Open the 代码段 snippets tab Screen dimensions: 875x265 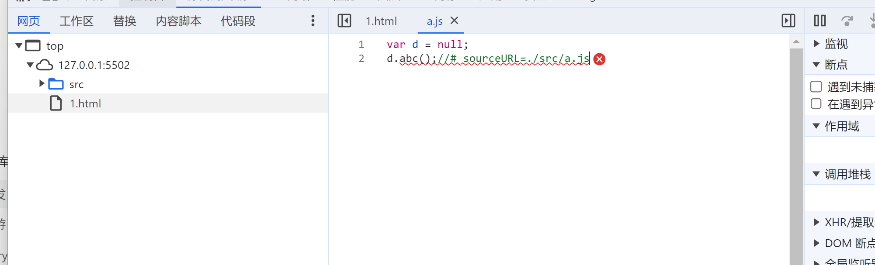point(238,21)
